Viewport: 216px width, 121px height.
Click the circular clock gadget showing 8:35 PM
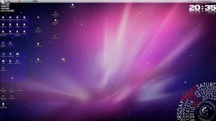(206, 111)
